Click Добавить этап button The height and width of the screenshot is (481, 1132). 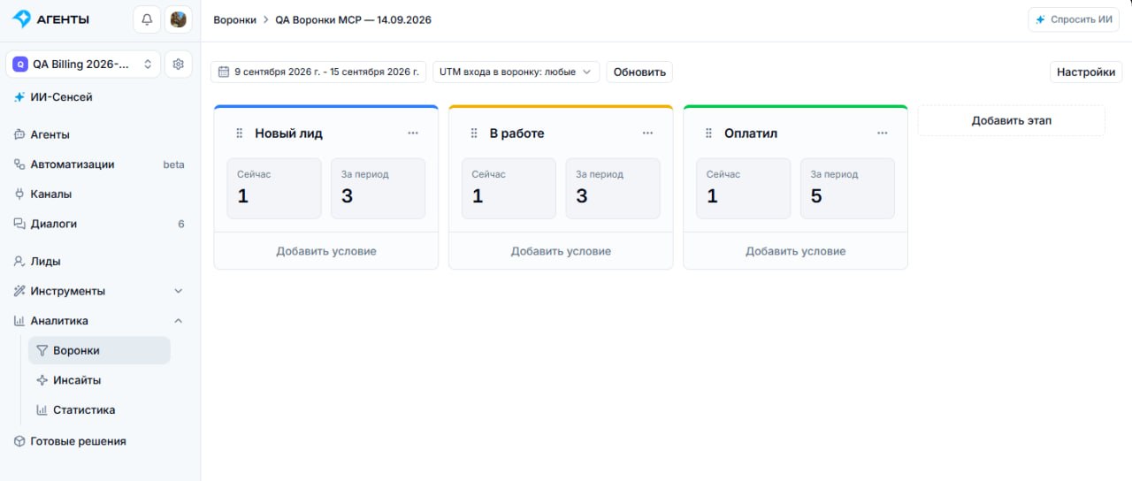pyautogui.click(x=1012, y=120)
